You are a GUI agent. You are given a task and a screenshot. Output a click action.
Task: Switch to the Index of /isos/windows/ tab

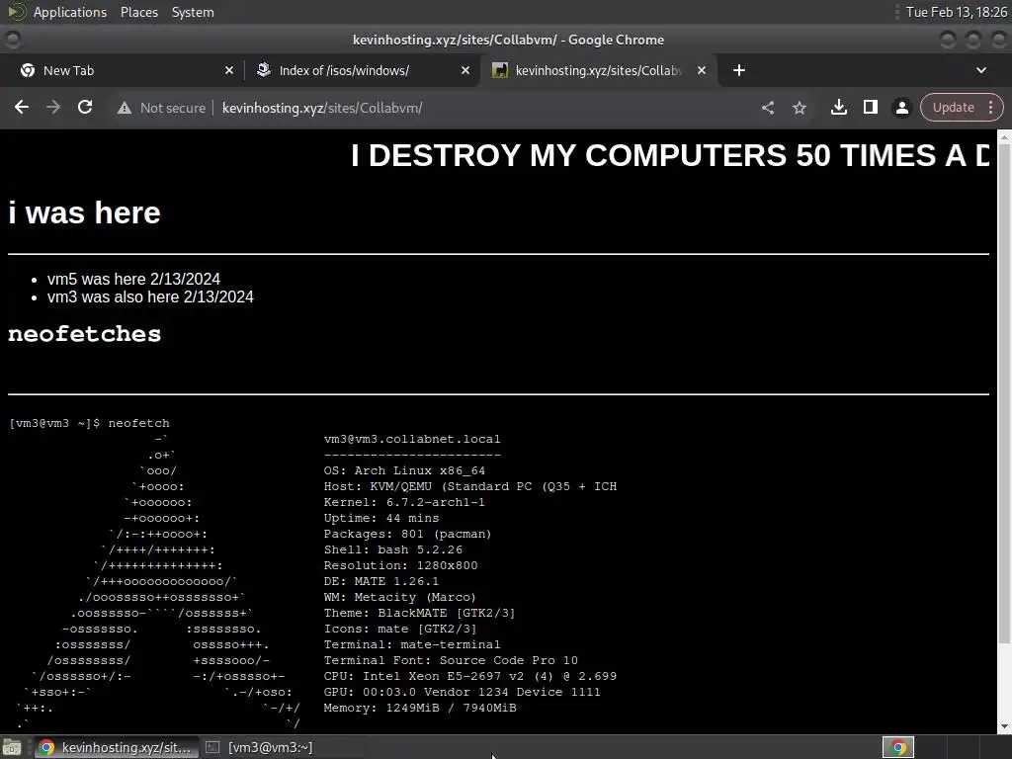(x=362, y=70)
